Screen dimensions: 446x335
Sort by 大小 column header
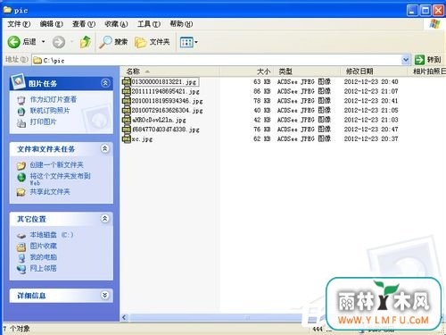246,71
